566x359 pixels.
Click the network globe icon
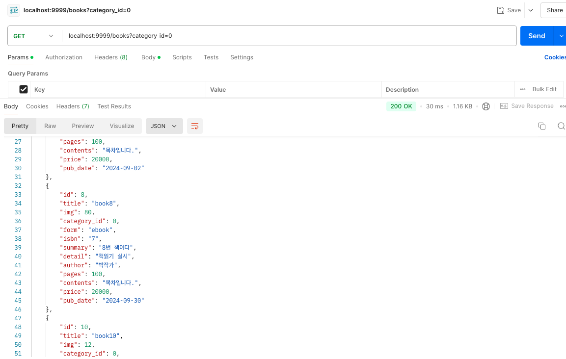tap(486, 106)
